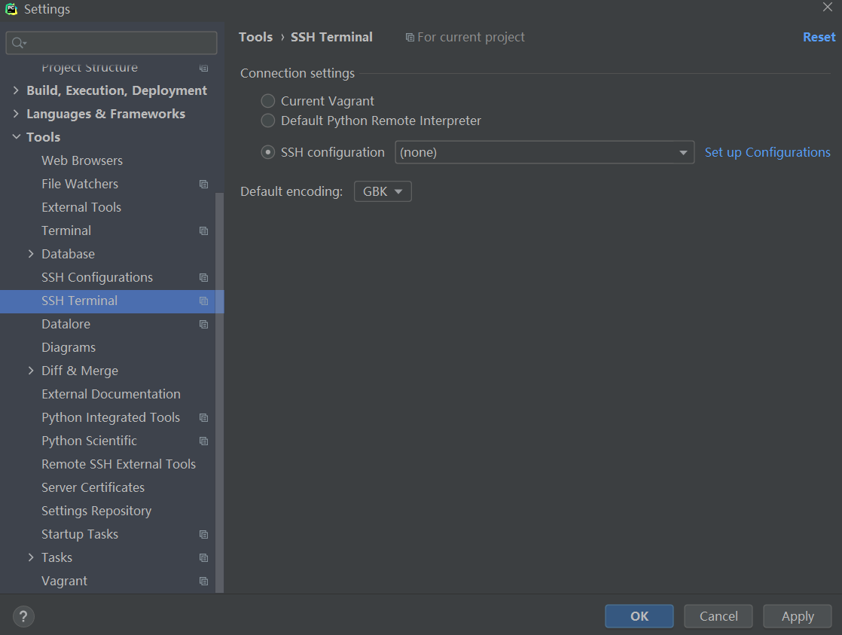842x635 pixels.
Task: Click the Reset link
Action: [819, 37]
